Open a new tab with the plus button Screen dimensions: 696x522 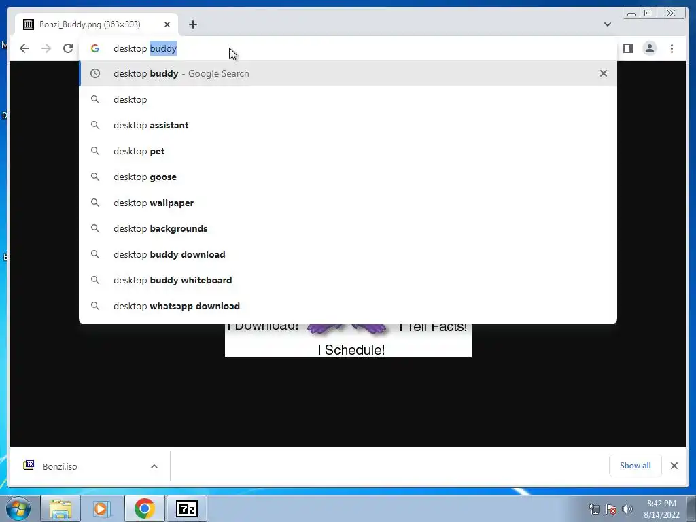click(x=192, y=24)
